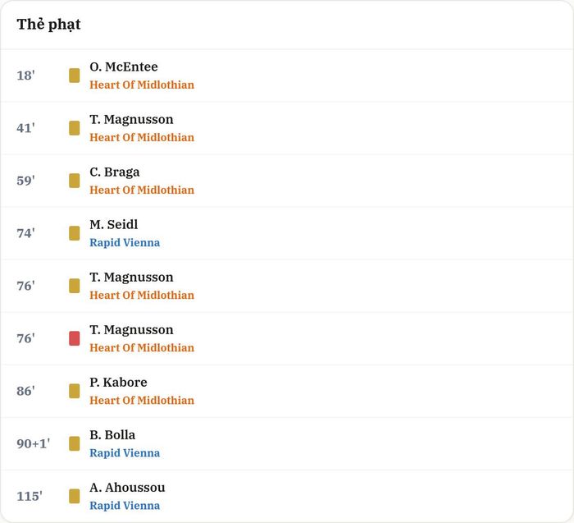This screenshot has height=523, width=574.
Task: Click the Thẻ phạt section header
Action: pyautogui.click(x=48, y=25)
